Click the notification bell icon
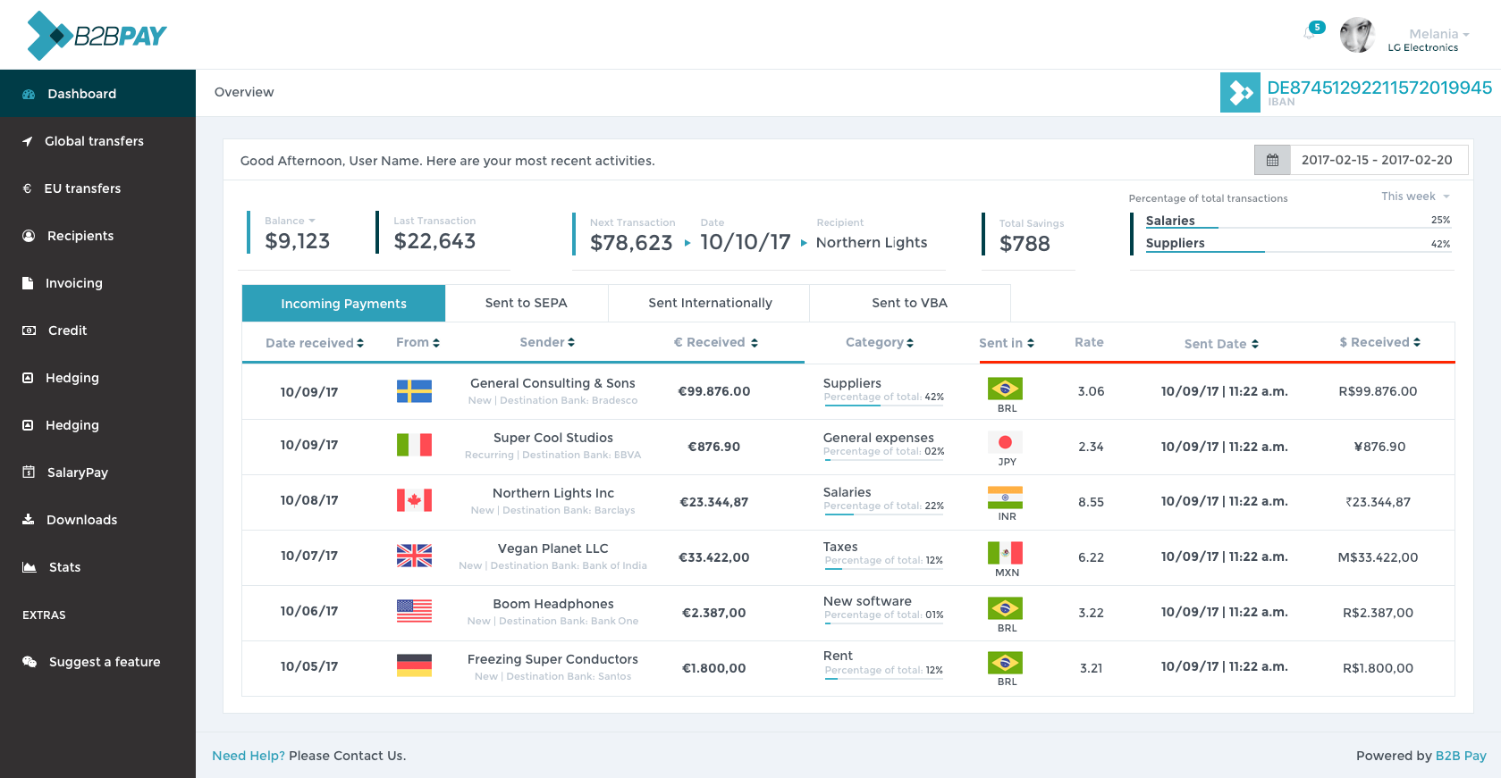 (1311, 33)
